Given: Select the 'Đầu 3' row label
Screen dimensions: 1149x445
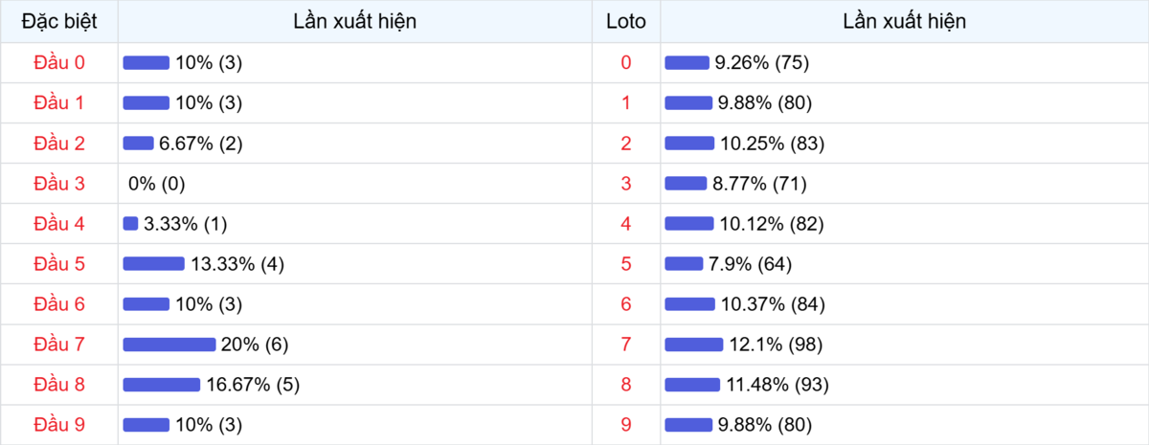Looking at the screenshot, I should 59,183.
